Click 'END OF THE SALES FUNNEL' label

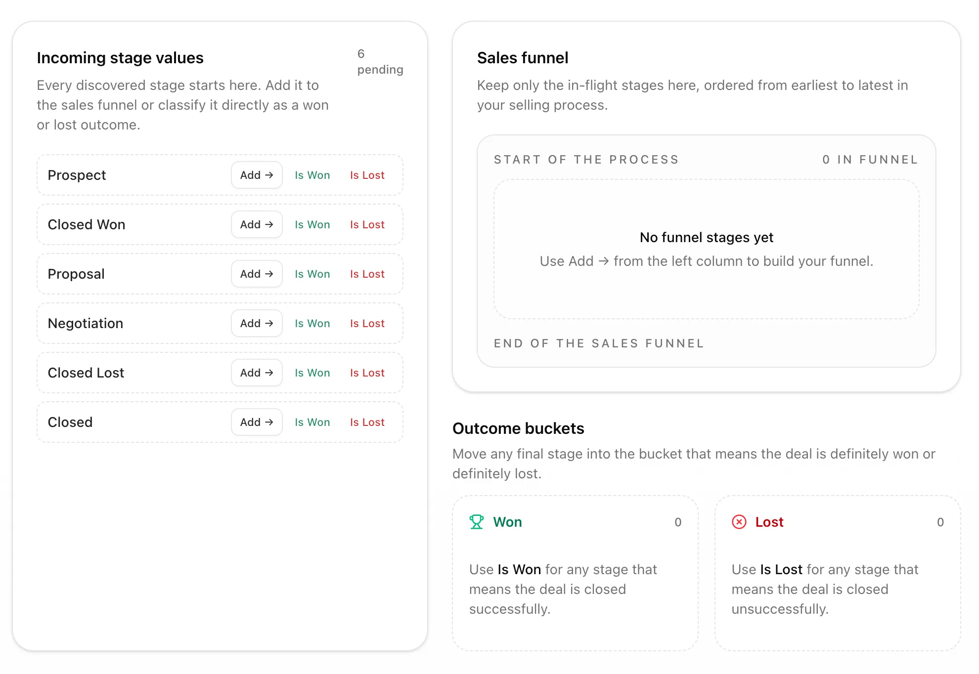[x=599, y=343]
